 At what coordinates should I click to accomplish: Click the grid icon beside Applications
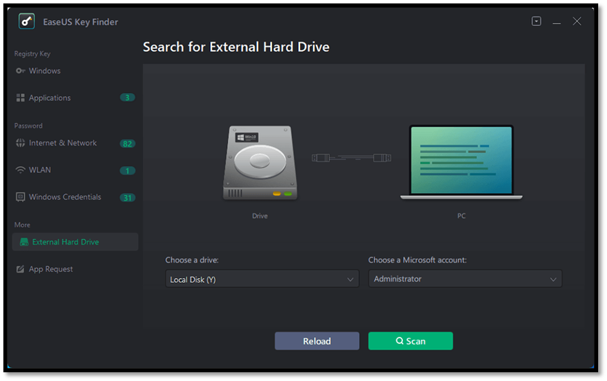(21, 98)
